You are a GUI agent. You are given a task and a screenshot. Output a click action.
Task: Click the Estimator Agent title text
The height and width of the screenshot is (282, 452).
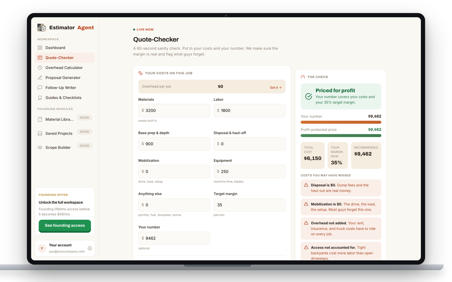(71, 28)
